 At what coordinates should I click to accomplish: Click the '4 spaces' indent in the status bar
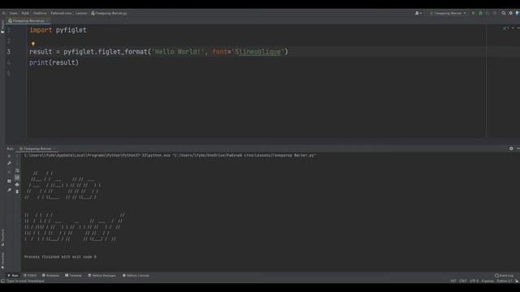487,281
